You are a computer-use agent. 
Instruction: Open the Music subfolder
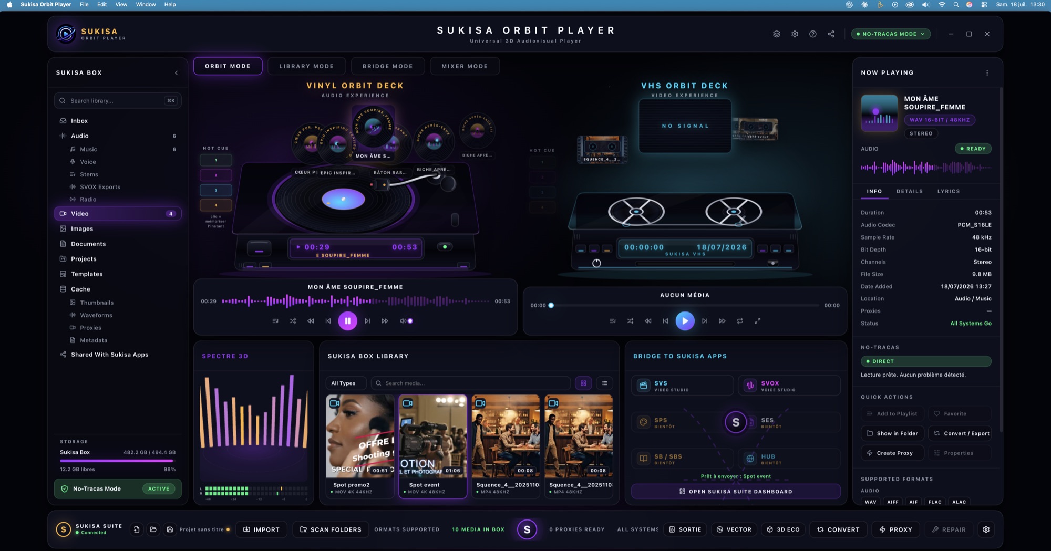pyautogui.click(x=122, y=149)
